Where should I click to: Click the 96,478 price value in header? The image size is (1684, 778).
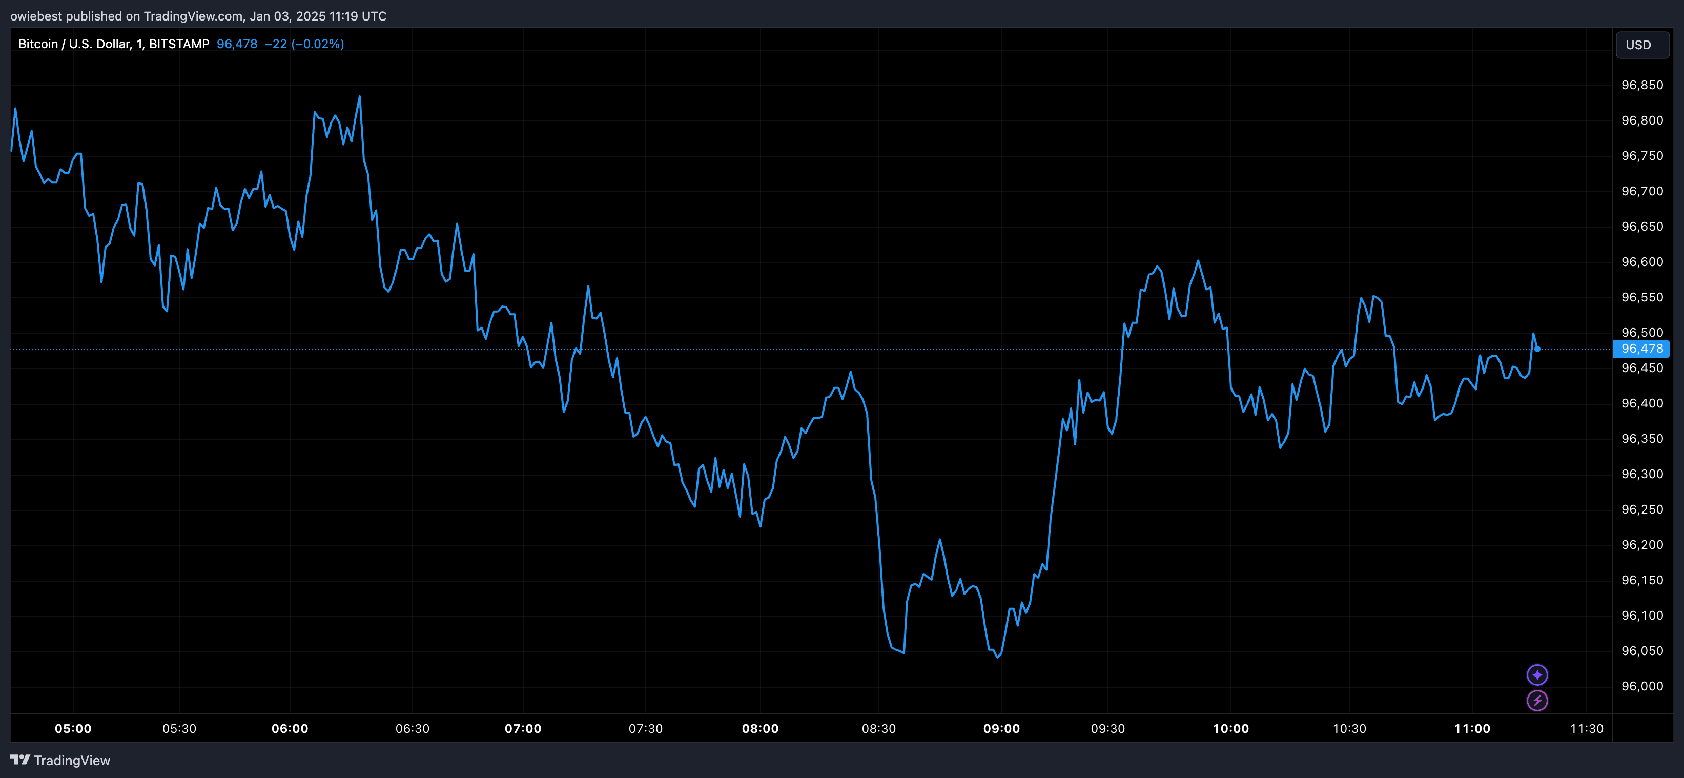point(237,44)
